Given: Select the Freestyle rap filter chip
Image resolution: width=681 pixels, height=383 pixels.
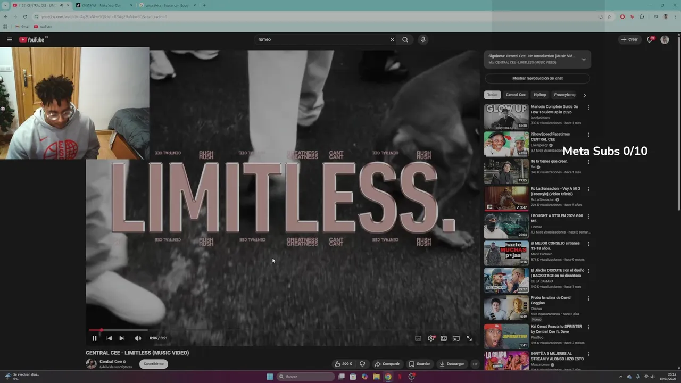Looking at the screenshot, I should 565,95.
